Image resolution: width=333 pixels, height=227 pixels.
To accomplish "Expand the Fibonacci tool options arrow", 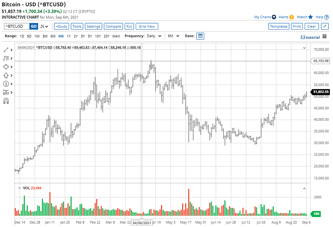I will 11,59.
